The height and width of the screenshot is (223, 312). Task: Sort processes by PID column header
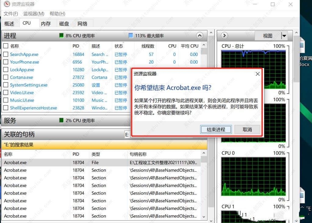point(76,46)
